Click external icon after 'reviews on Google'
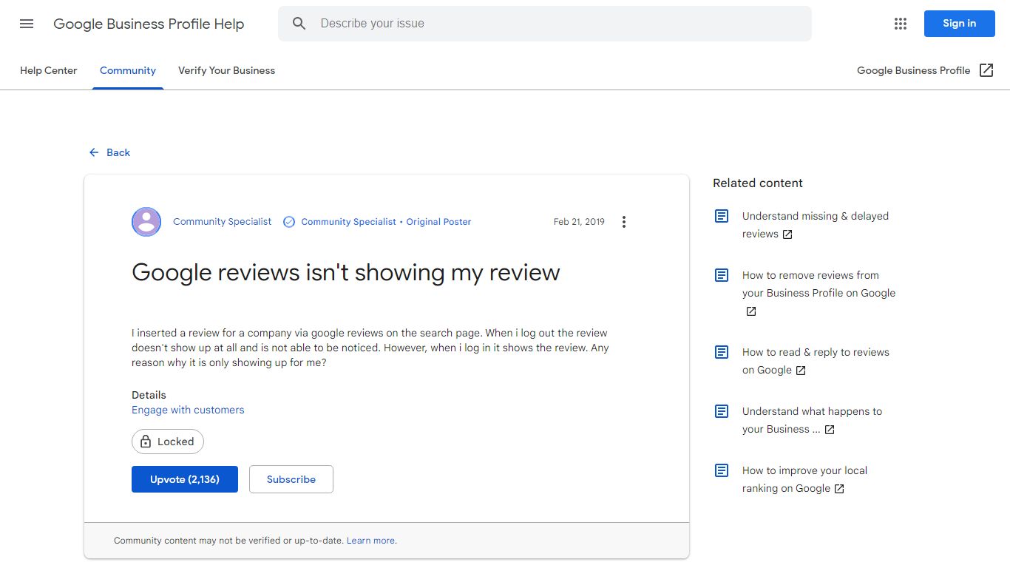Image resolution: width=1010 pixels, height=568 pixels. tap(801, 371)
